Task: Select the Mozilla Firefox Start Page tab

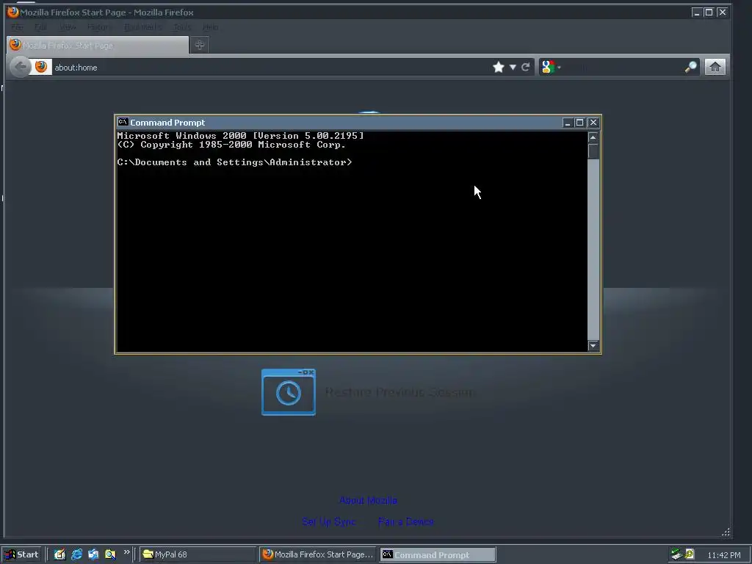Action: click(98, 45)
